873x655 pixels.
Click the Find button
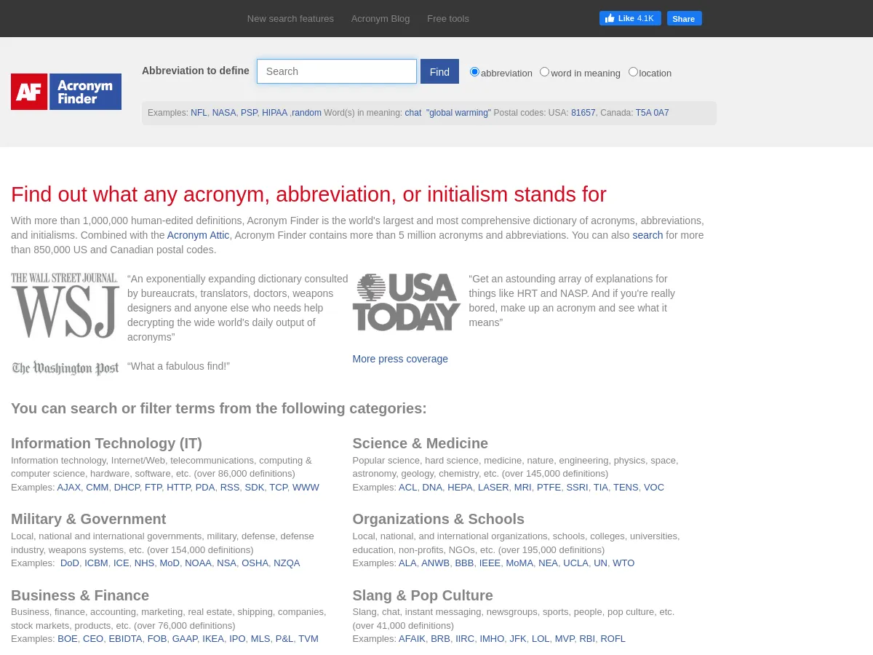[439, 71]
